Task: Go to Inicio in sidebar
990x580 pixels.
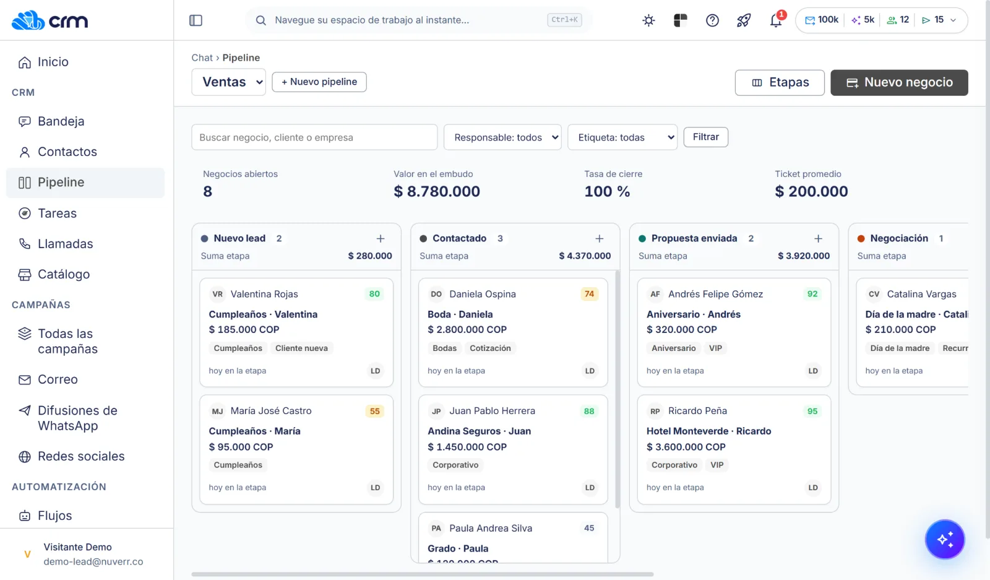Action: point(85,62)
